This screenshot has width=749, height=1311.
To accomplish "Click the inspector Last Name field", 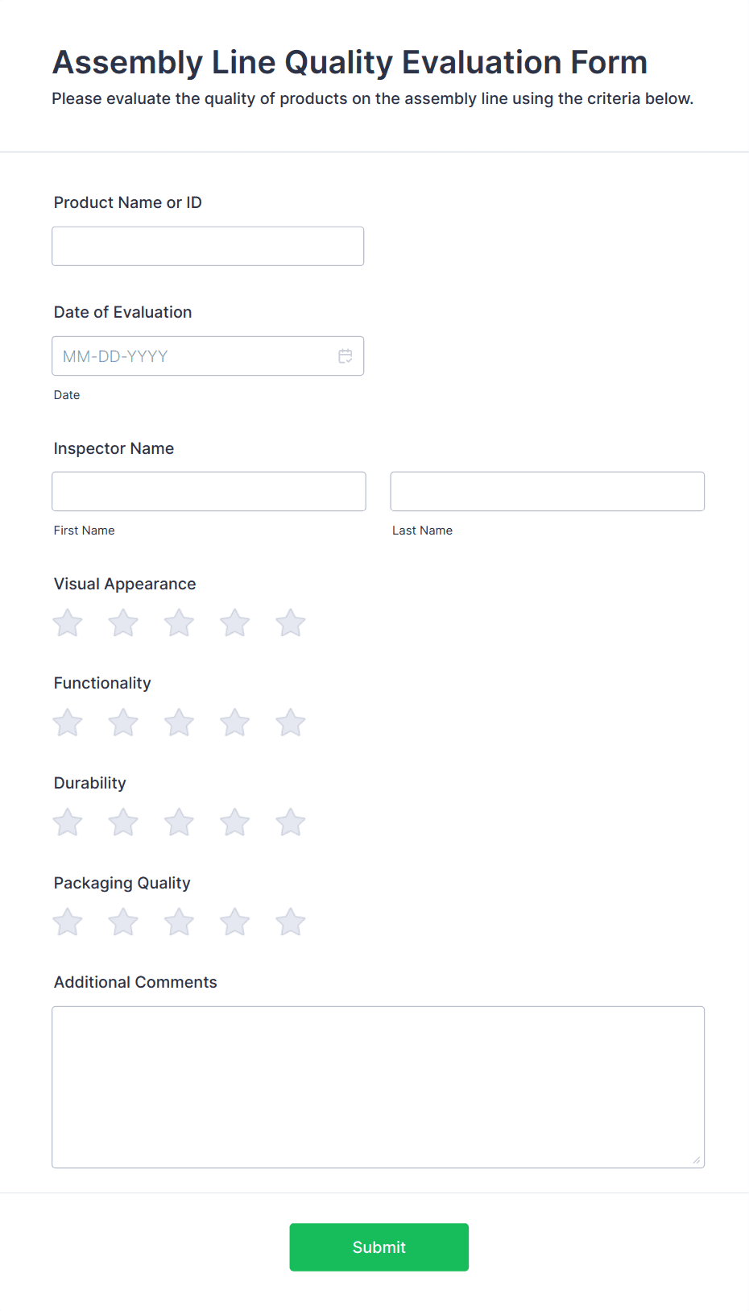I will click(x=547, y=491).
